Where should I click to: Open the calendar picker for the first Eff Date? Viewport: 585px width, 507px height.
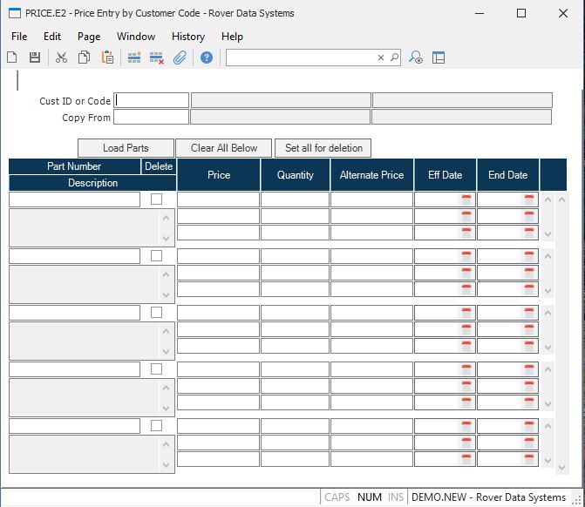466,199
